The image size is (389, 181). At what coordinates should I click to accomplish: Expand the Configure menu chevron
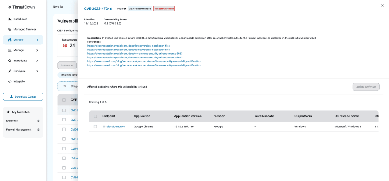pyautogui.click(x=37, y=71)
